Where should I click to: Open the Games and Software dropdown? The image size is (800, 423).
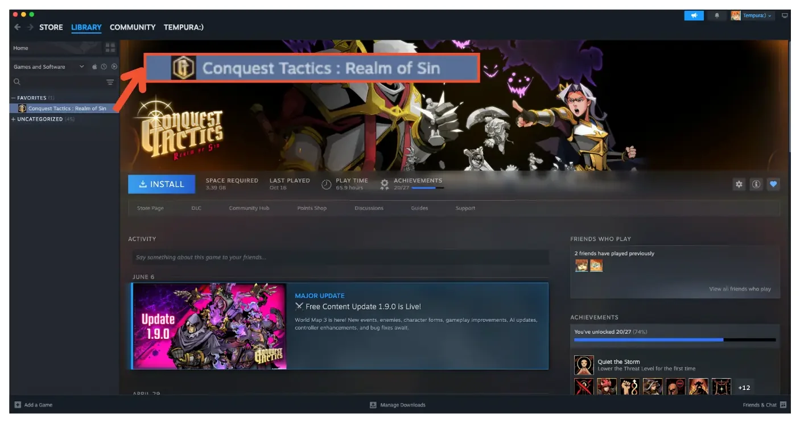48,67
